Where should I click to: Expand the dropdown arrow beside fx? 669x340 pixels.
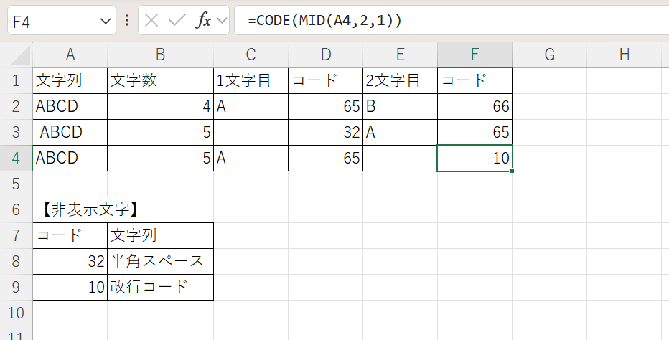click(x=222, y=20)
